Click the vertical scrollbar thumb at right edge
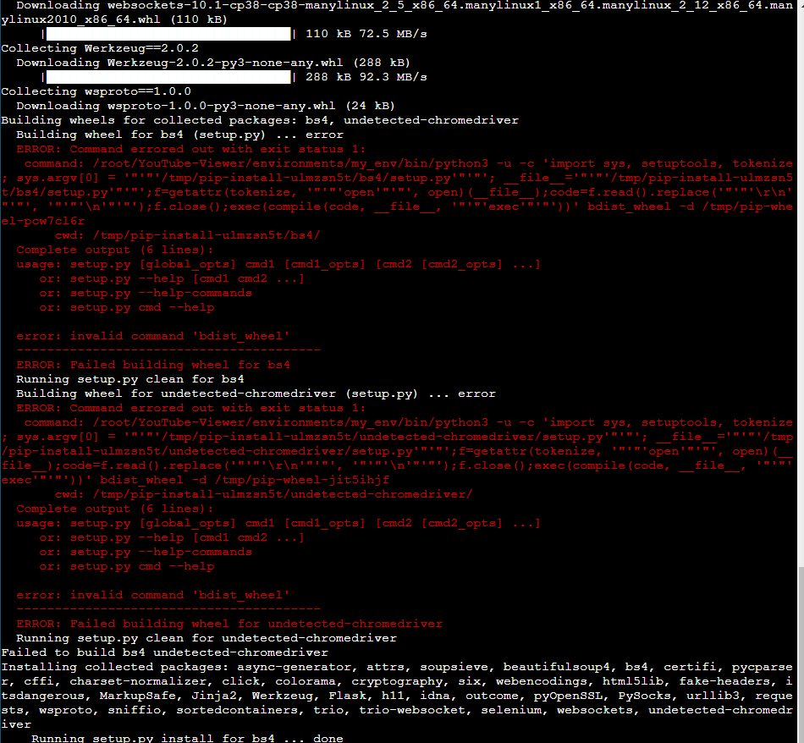 (801, 654)
